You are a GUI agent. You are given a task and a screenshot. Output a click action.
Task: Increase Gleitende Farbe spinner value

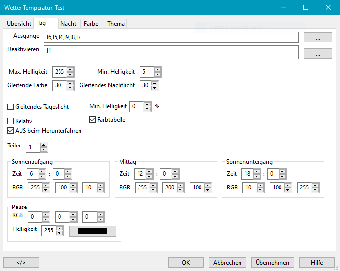click(x=70, y=83)
